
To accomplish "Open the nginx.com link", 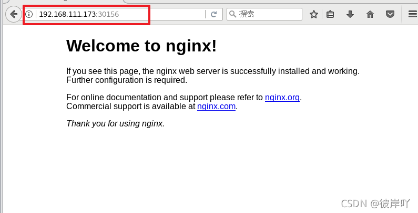I will point(216,106).
